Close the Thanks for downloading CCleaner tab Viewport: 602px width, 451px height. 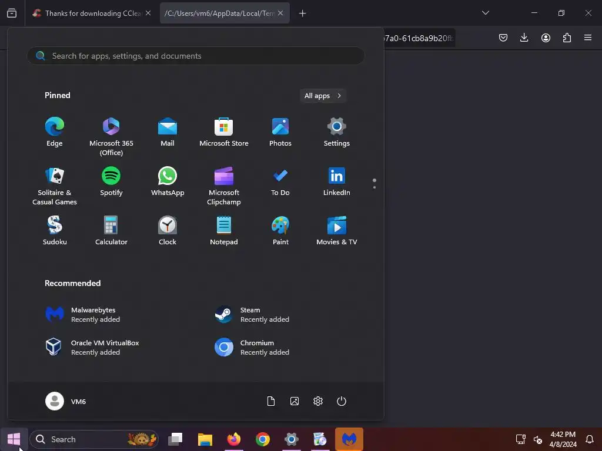pyautogui.click(x=148, y=13)
